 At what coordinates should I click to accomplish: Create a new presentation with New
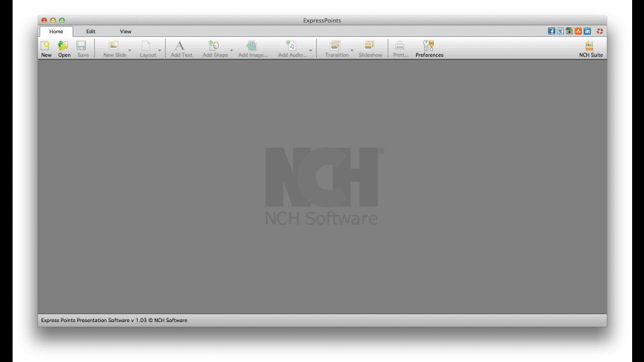(x=46, y=49)
